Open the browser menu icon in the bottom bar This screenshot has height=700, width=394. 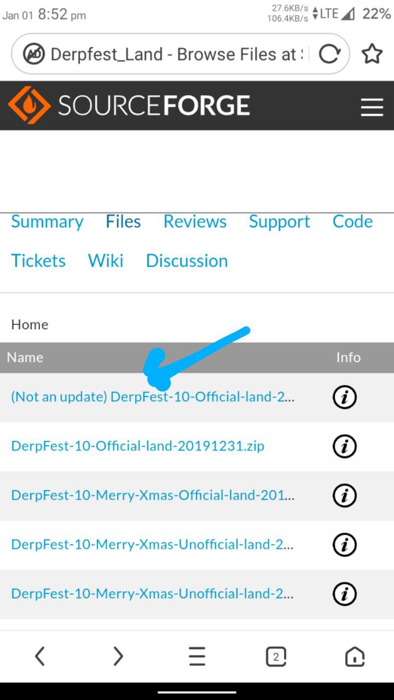[x=197, y=656]
